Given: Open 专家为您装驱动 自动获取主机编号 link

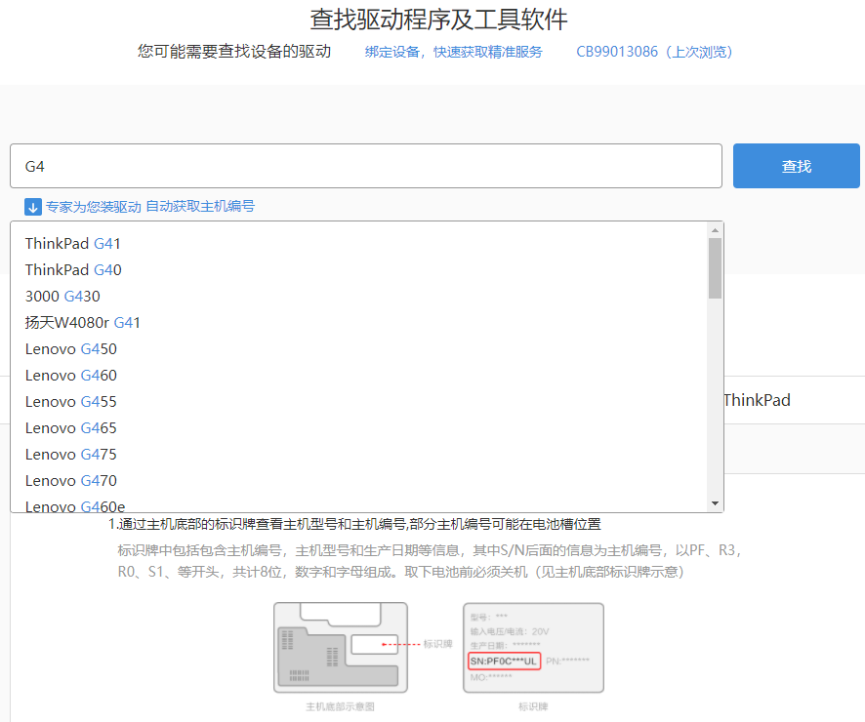Looking at the screenshot, I should 150,207.
